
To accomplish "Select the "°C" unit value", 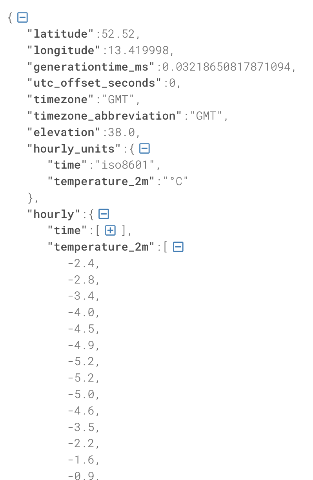I will [x=176, y=182].
